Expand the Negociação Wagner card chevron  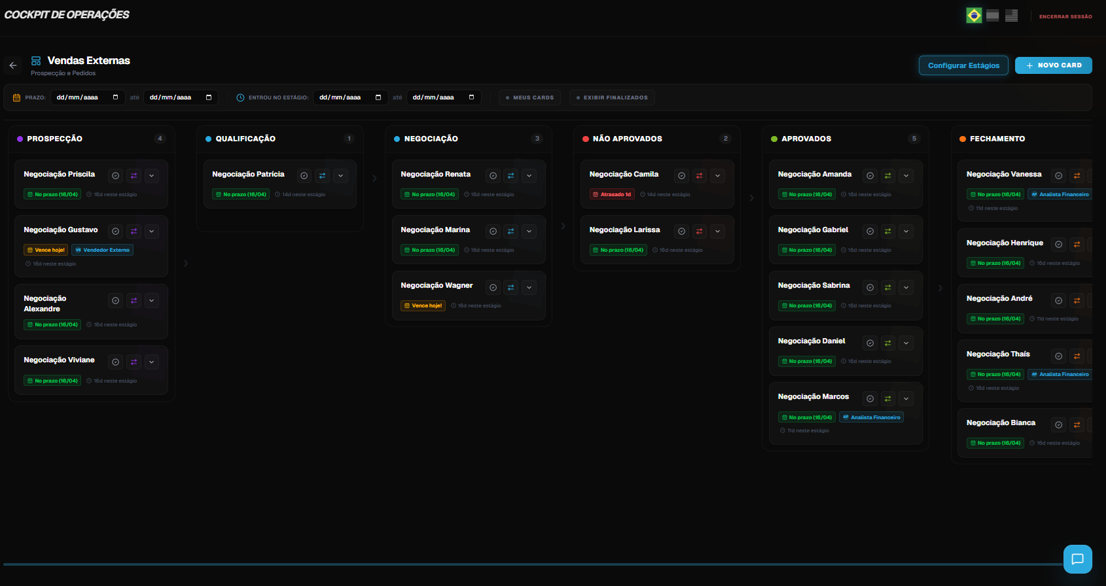tap(529, 287)
